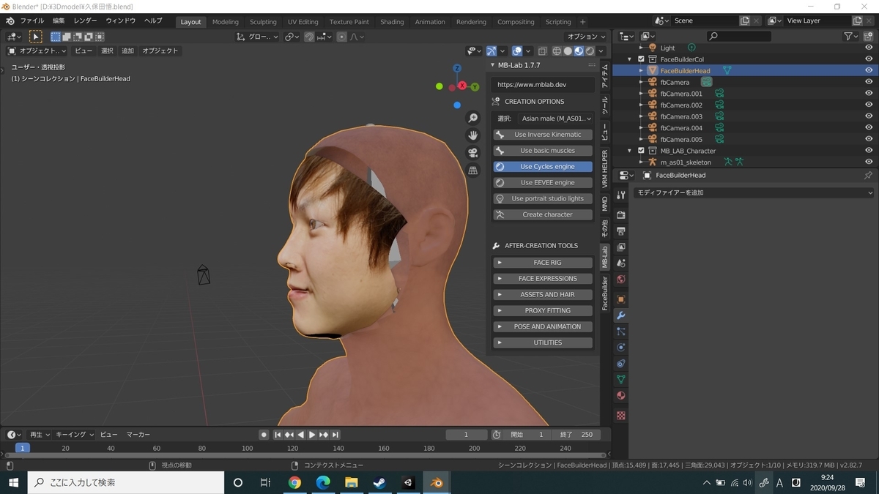Switch to orthographic grid view icon
879x494 pixels.
pyautogui.click(x=473, y=170)
